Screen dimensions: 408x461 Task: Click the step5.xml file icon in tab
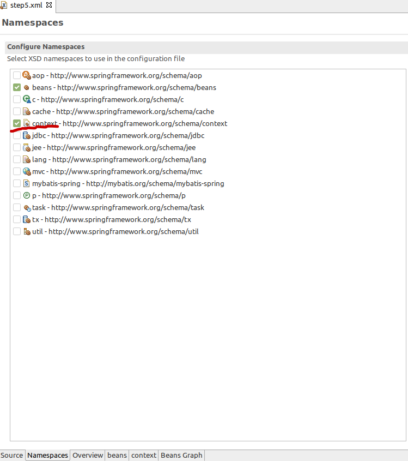(3, 5)
